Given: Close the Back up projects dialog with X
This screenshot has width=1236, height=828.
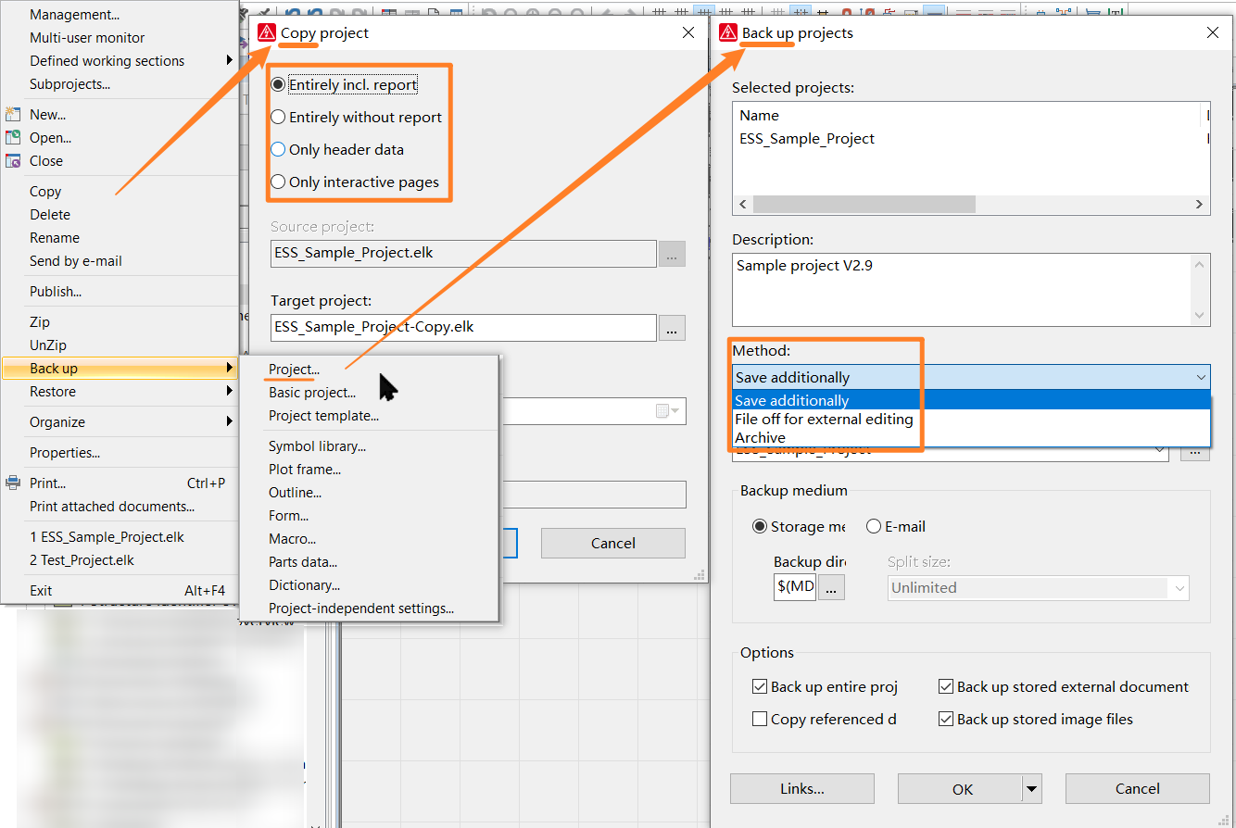Looking at the screenshot, I should click(x=1213, y=32).
